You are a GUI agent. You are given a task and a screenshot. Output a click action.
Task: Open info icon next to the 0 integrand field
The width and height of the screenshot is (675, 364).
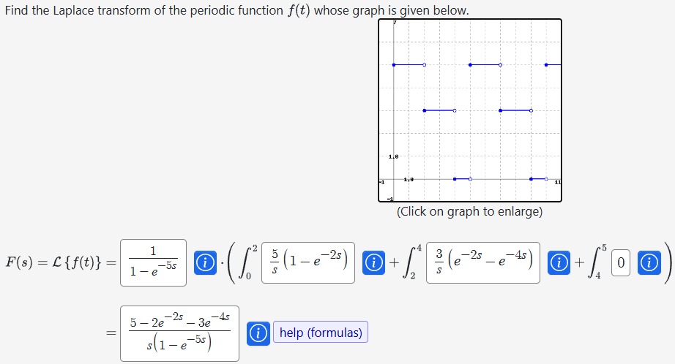coord(649,262)
